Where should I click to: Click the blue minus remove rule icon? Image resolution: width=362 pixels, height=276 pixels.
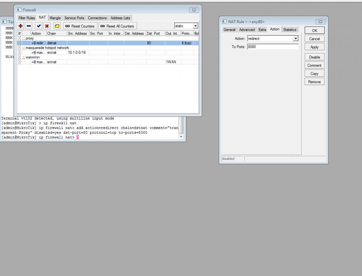pos(29,26)
